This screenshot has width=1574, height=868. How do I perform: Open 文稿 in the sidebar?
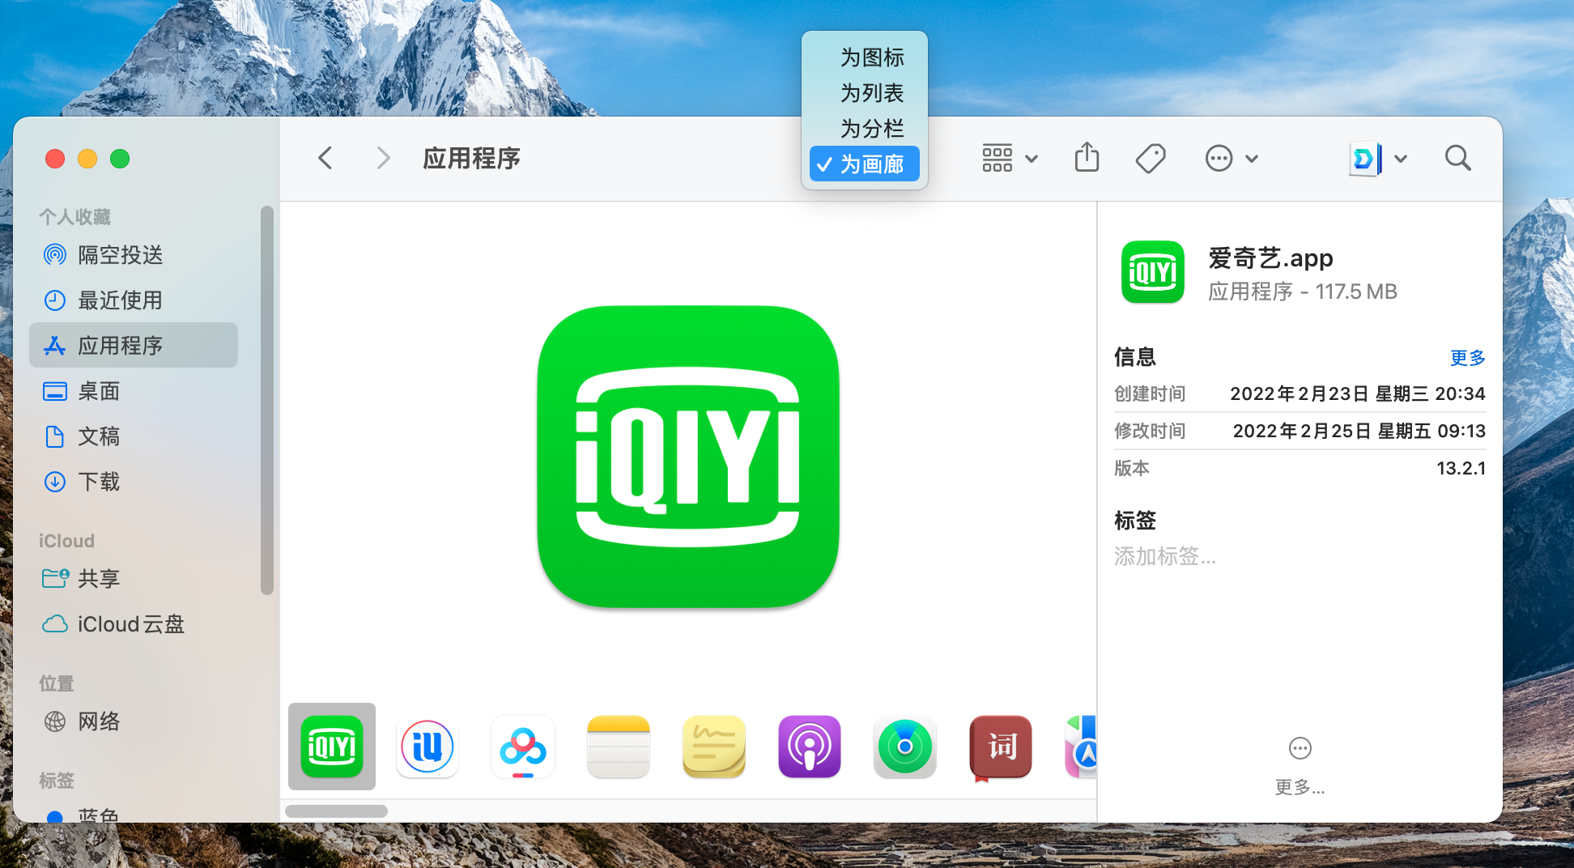click(x=134, y=436)
